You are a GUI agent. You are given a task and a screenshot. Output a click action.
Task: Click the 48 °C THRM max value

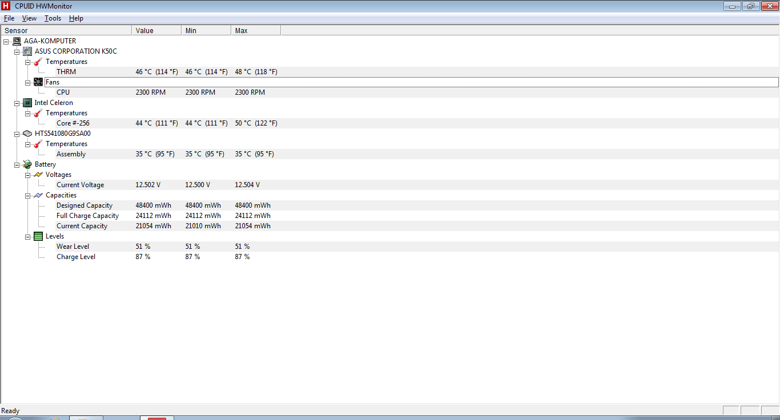(256, 72)
